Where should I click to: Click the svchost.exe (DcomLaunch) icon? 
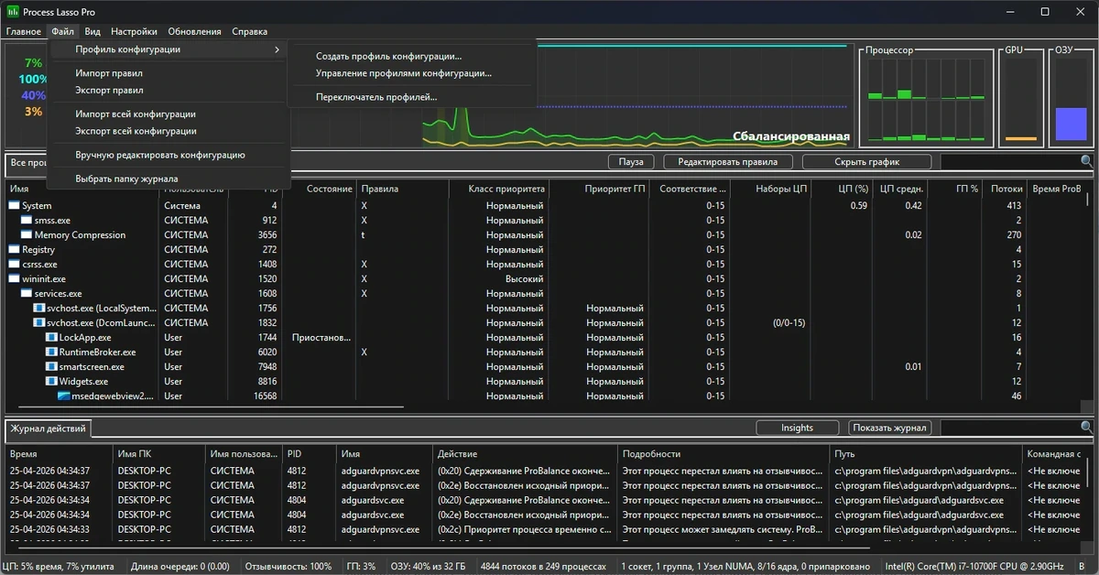pyautogui.click(x=39, y=323)
